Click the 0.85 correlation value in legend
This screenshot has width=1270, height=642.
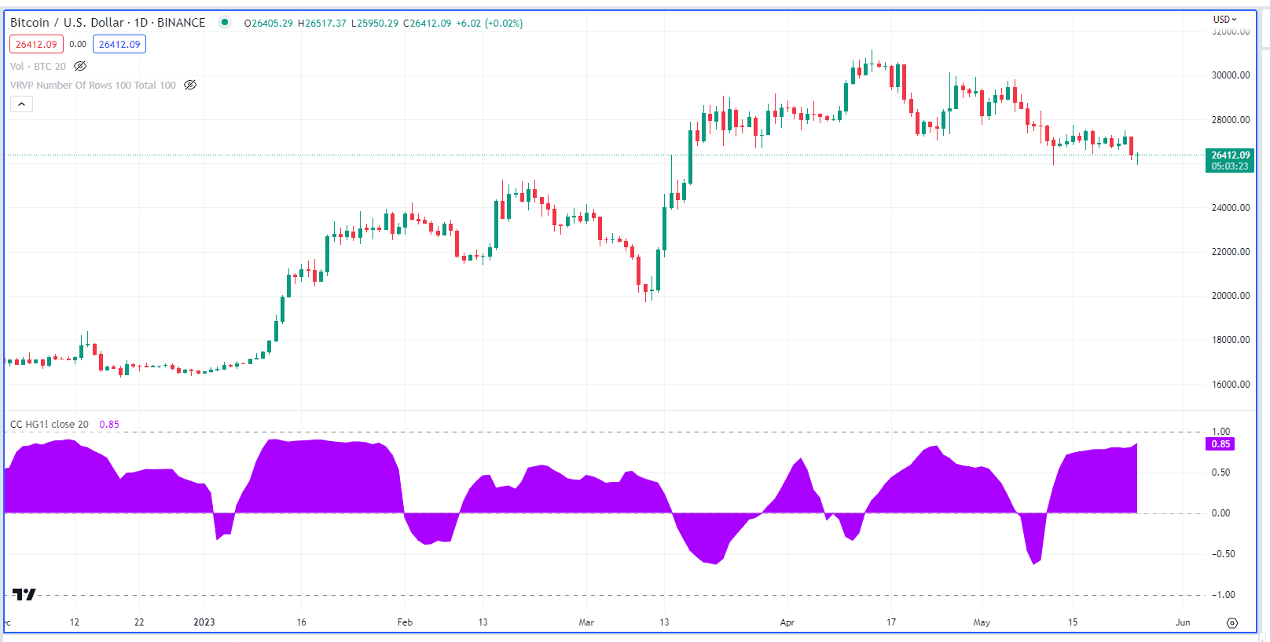coord(109,425)
